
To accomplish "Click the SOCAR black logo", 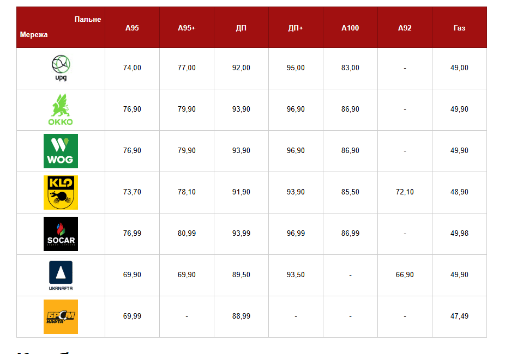I will [x=61, y=234].
